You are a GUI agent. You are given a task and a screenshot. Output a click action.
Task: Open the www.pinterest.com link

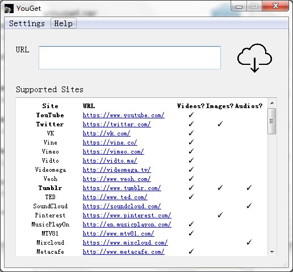tap(127, 215)
